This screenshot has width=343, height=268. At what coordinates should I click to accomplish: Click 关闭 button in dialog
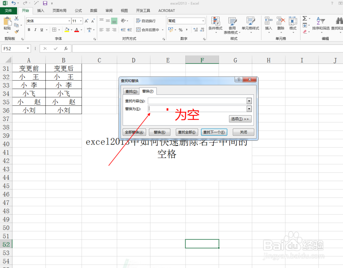(x=243, y=132)
